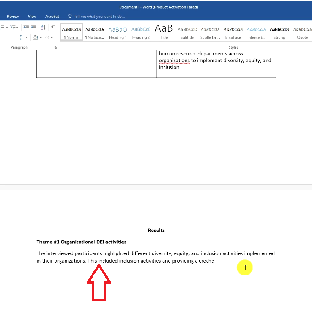Viewport: 312px width, 325px height.
Task: Apply the Title style
Action: pyautogui.click(x=164, y=32)
